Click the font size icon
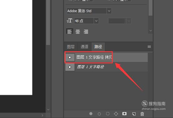Viewport: 173px width, 118px height. (x=70, y=21)
